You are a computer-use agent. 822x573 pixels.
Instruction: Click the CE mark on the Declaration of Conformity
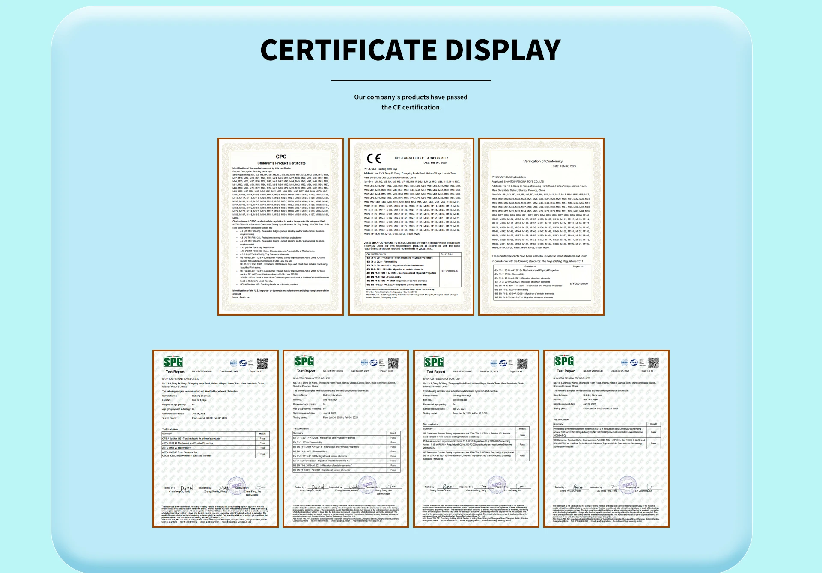pos(374,159)
